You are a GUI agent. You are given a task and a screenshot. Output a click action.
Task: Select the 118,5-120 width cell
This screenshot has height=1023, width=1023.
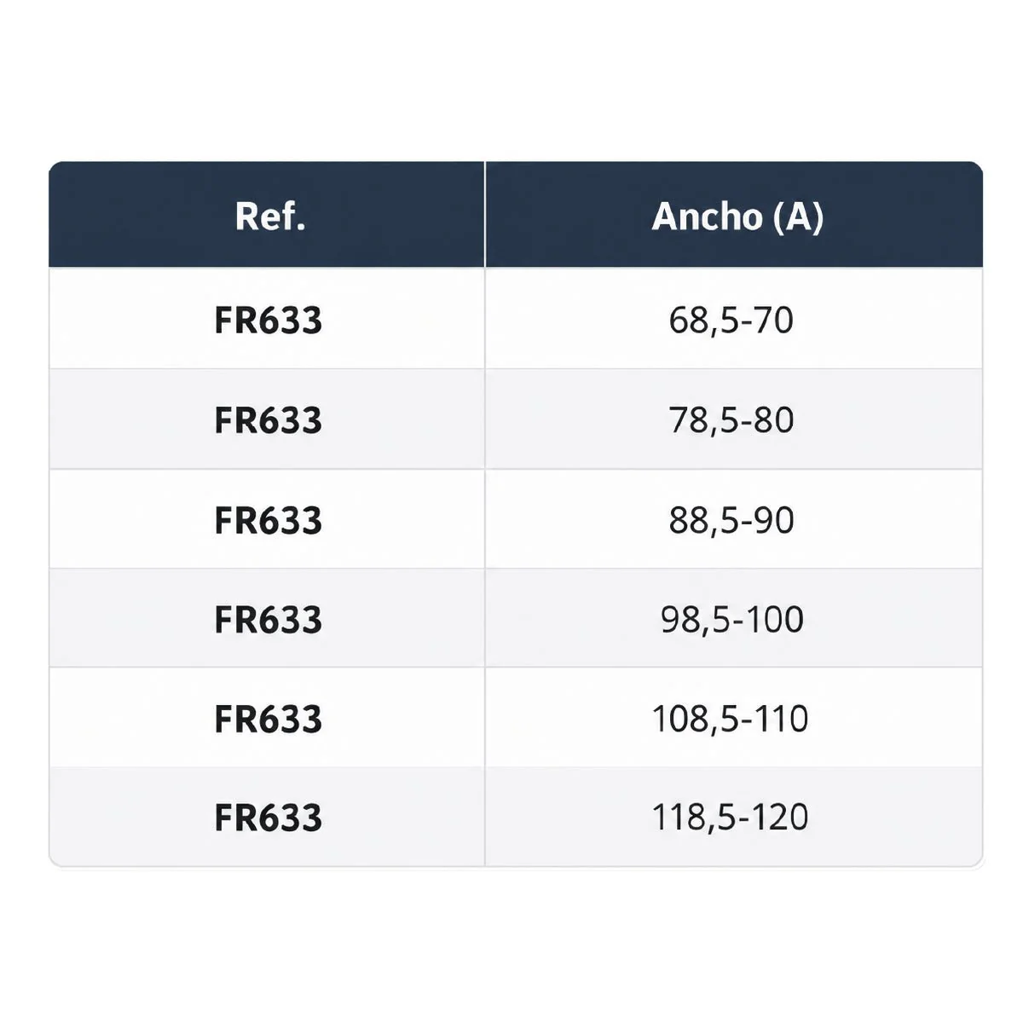click(x=734, y=817)
